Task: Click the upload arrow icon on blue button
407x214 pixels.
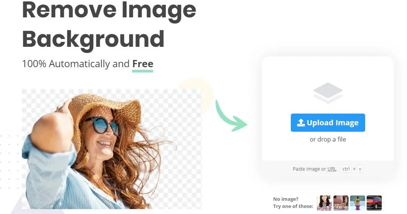Action: (x=301, y=123)
